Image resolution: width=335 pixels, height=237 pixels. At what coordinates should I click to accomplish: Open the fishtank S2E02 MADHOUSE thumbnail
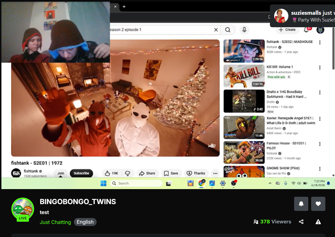244,51
